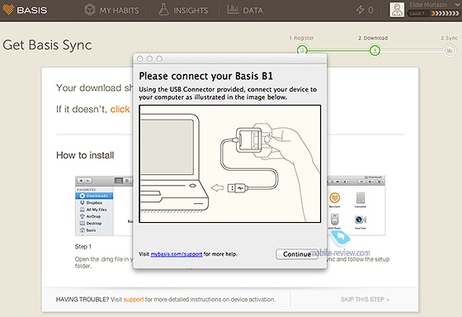
Task: Open the support link in Having Trouble
Action: [134, 300]
